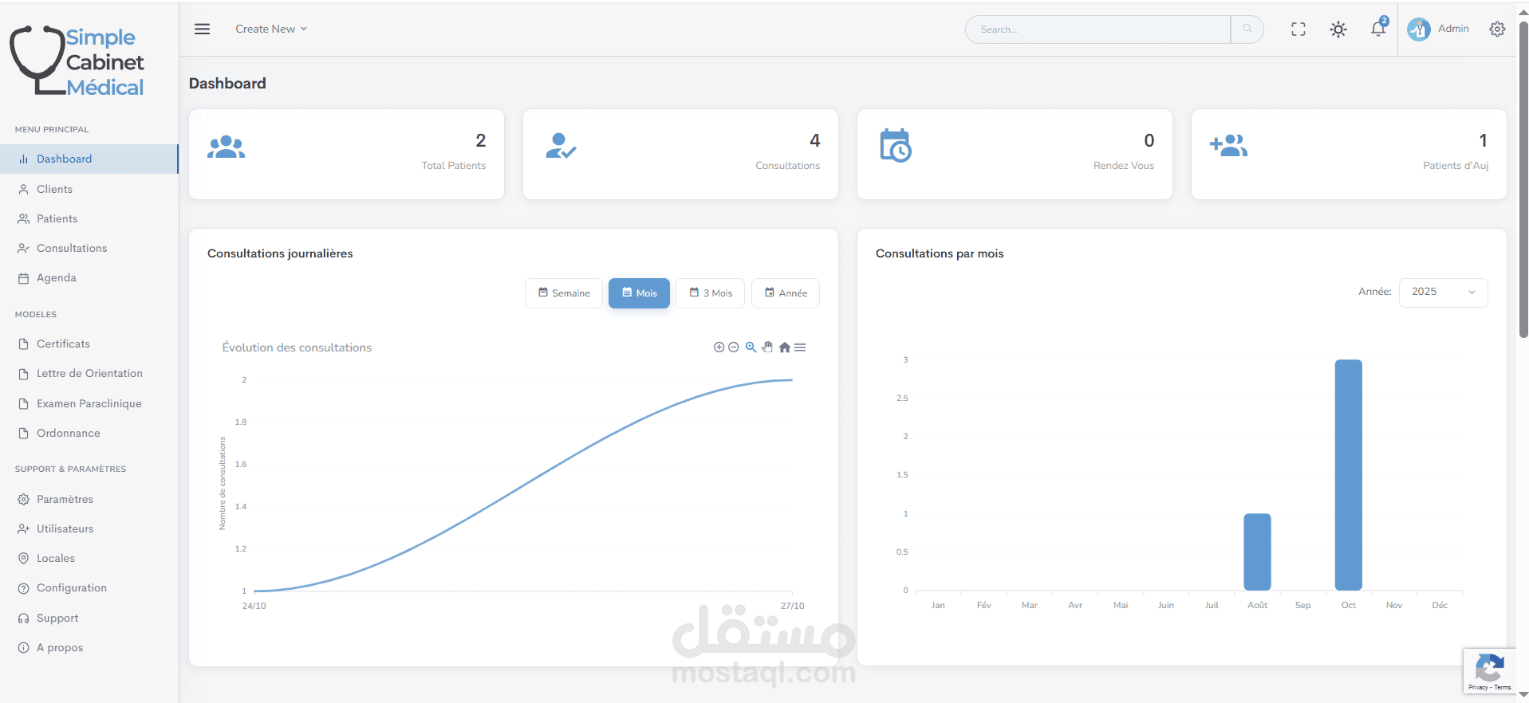Click the Août bar in chart
This screenshot has width=1529, height=703.
(x=1257, y=552)
